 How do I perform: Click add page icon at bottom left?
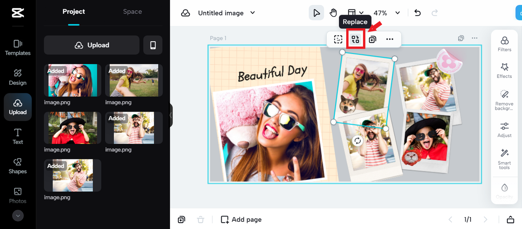(x=181, y=220)
